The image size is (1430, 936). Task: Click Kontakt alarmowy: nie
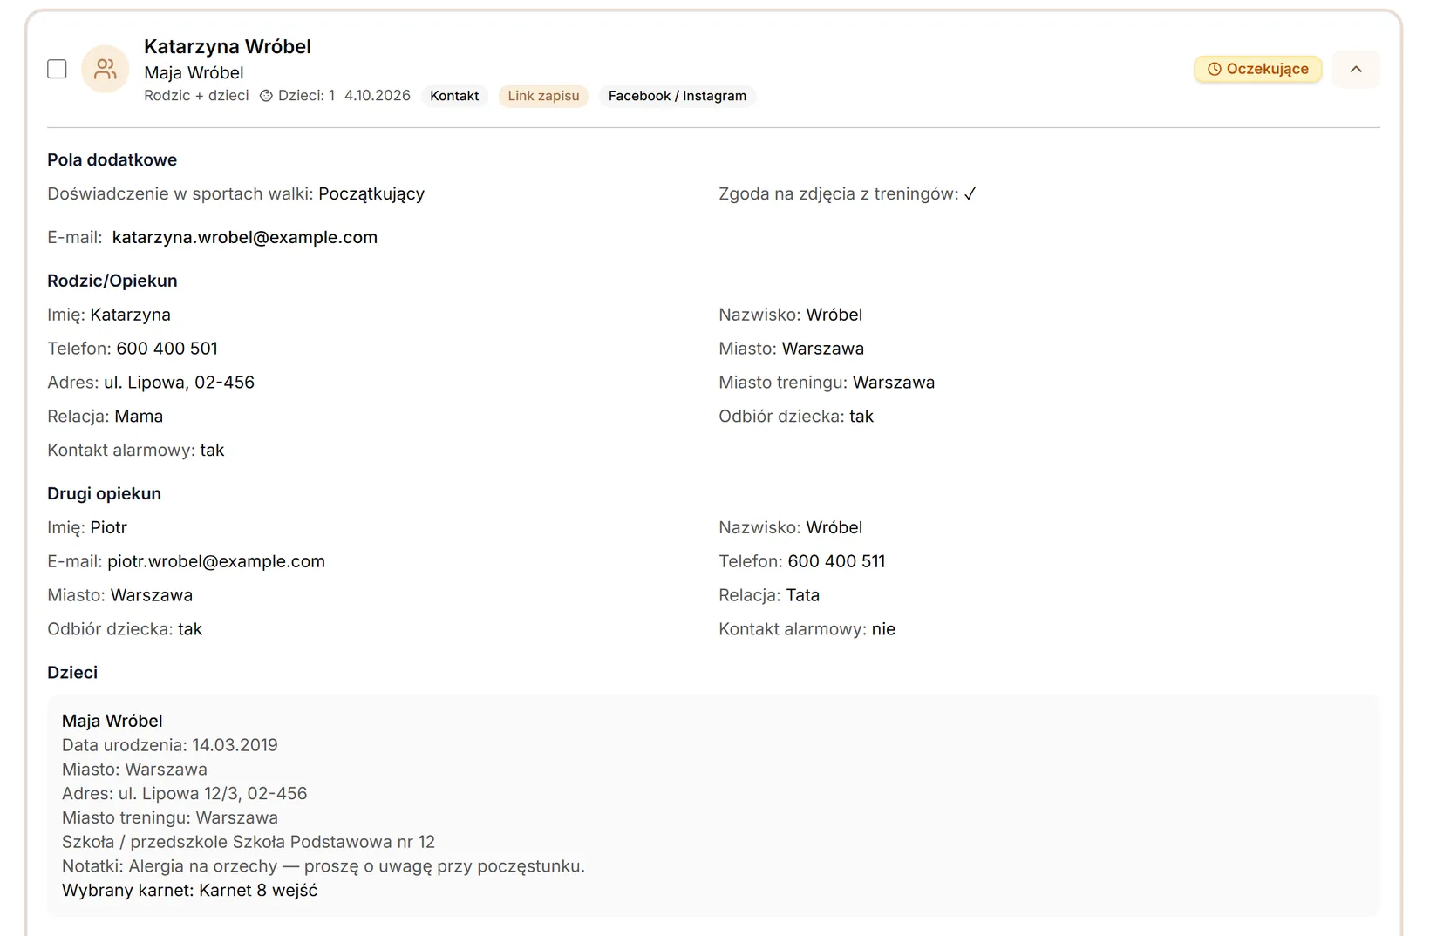[x=807, y=629]
